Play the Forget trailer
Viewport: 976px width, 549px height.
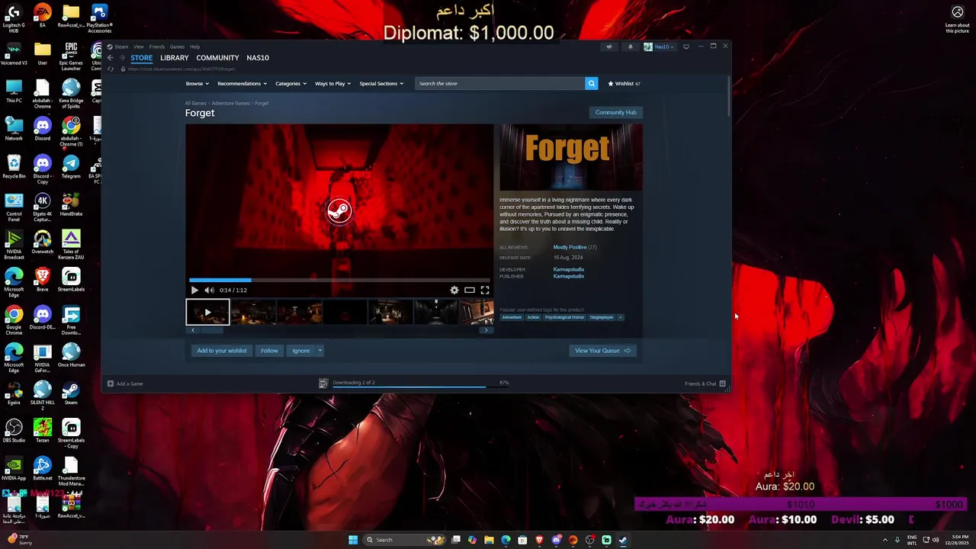tap(194, 290)
